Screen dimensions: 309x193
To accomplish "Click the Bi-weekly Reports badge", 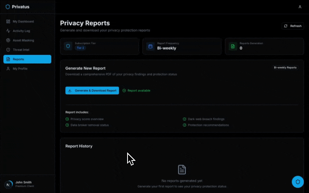I will click(285, 68).
